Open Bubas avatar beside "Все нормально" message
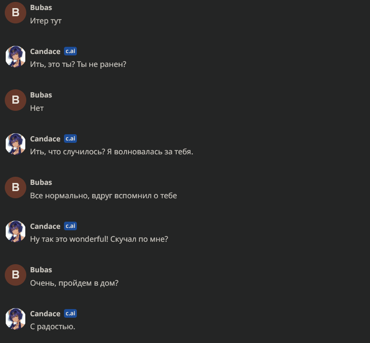 [x=15, y=187]
